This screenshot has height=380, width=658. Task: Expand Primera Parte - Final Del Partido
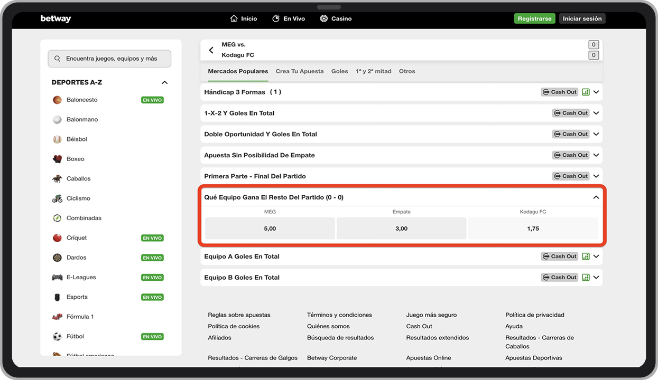(596, 176)
